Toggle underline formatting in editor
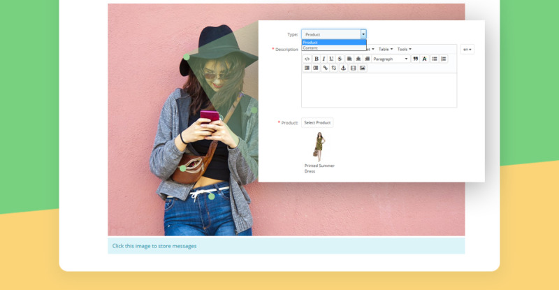Screen dimensions: 559x290 pyautogui.click(x=331, y=59)
